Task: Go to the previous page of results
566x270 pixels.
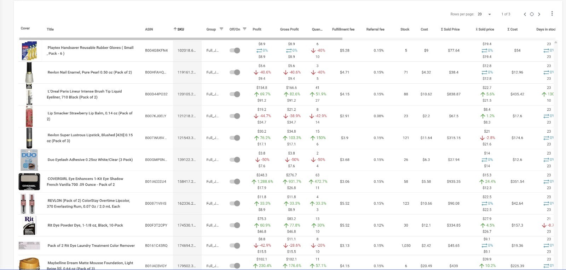Action: pyautogui.click(x=525, y=14)
